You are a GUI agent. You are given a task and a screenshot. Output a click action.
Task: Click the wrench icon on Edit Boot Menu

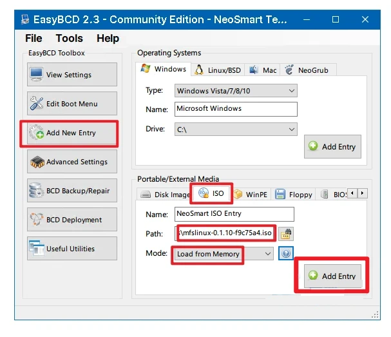37,103
